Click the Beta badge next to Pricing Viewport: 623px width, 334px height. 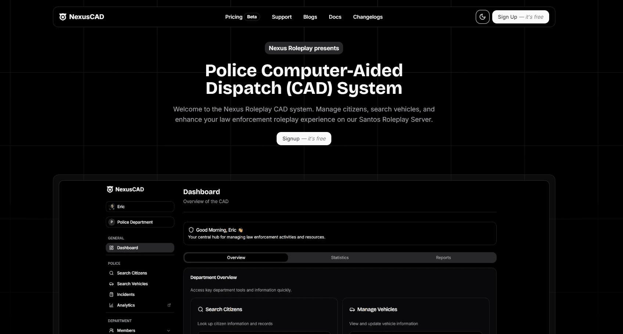coord(252,17)
